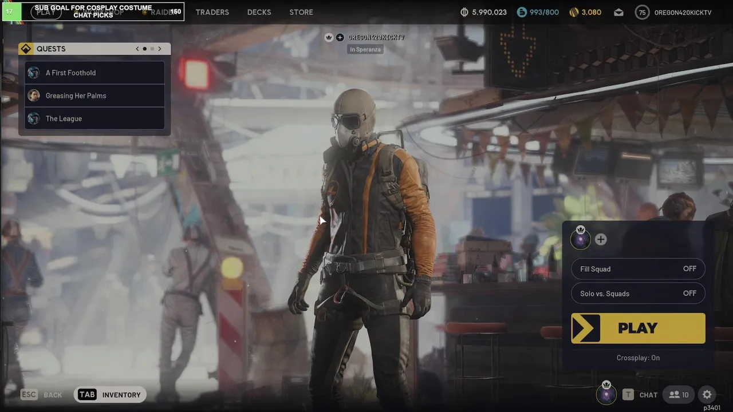Click the coin currency icon
The height and width of the screenshot is (412, 733).
464,12
